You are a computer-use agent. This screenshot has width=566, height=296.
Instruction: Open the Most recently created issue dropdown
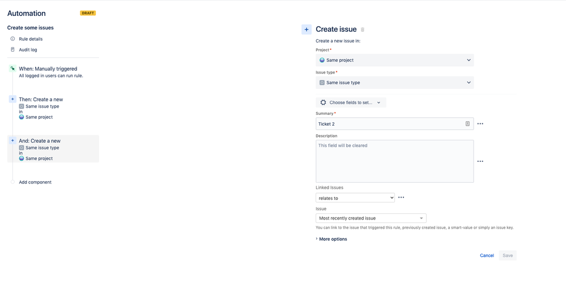point(371,218)
